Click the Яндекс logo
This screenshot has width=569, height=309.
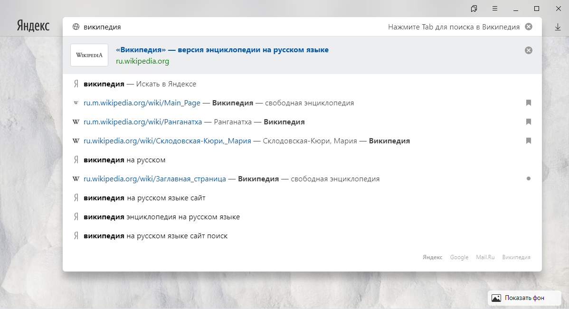[33, 26]
